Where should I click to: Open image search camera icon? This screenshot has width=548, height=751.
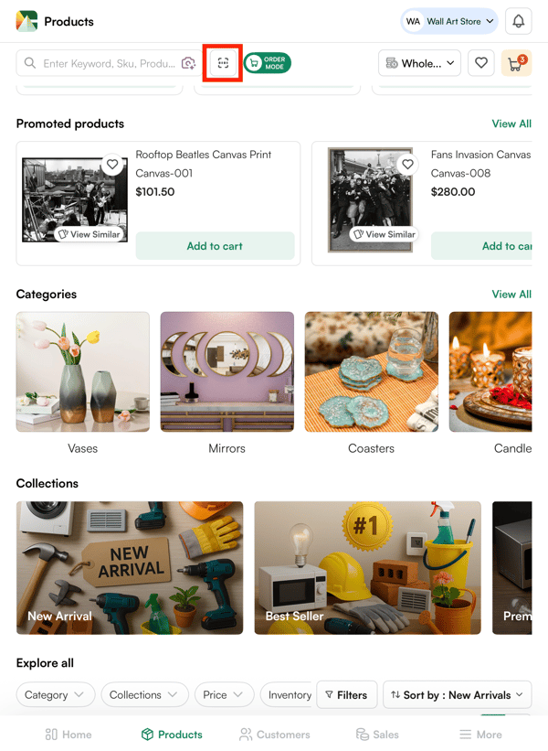tap(188, 63)
